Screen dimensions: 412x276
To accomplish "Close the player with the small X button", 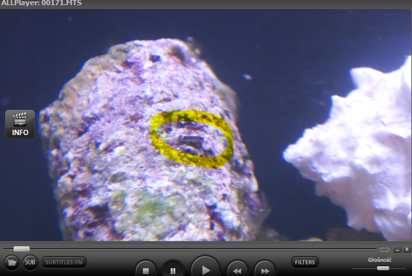I will pyautogui.click(x=407, y=249).
